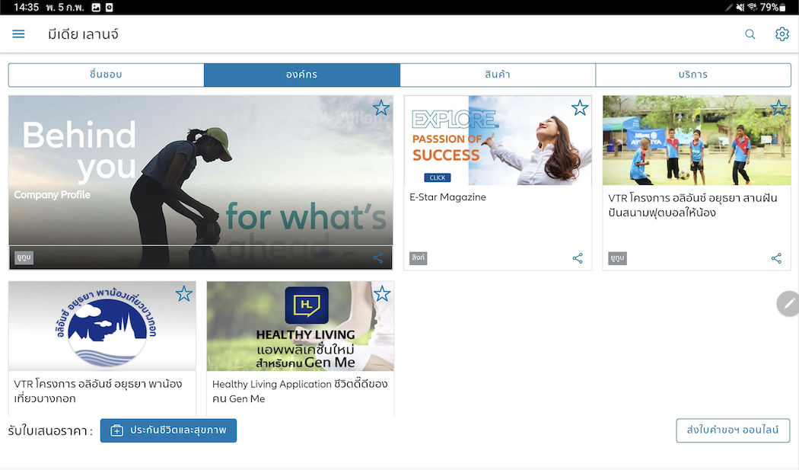799x470 pixels.
Task: Tap the ยูทูบ tag on football project card
Action: tap(617, 258)
